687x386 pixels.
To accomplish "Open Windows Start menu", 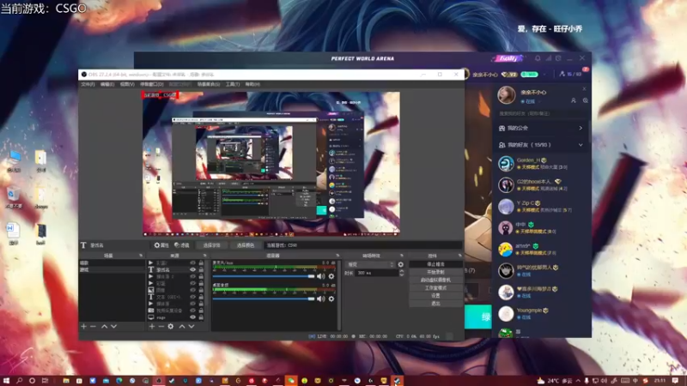I will tap(6, 381).
